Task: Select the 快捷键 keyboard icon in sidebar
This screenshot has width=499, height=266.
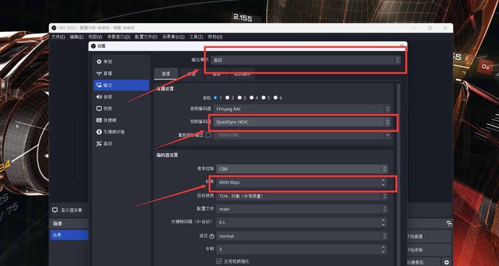Action: 99,120
